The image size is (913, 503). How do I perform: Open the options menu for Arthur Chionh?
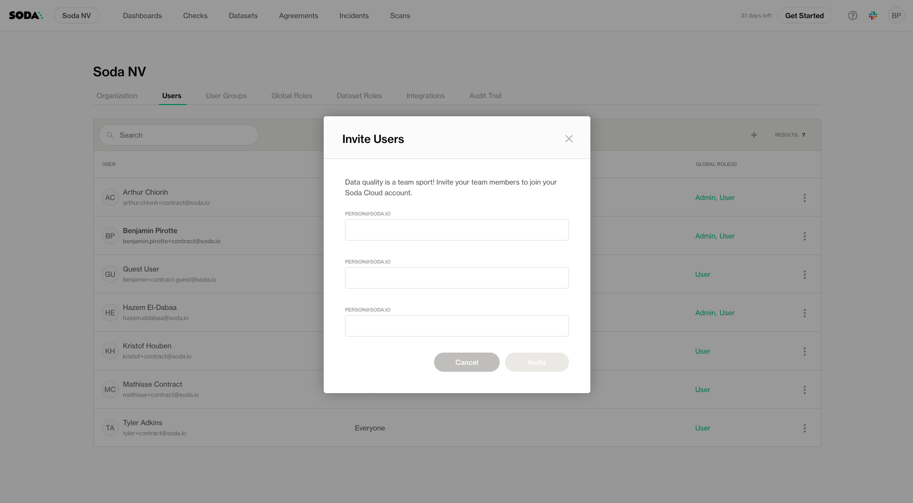click(x=804, y=198)
